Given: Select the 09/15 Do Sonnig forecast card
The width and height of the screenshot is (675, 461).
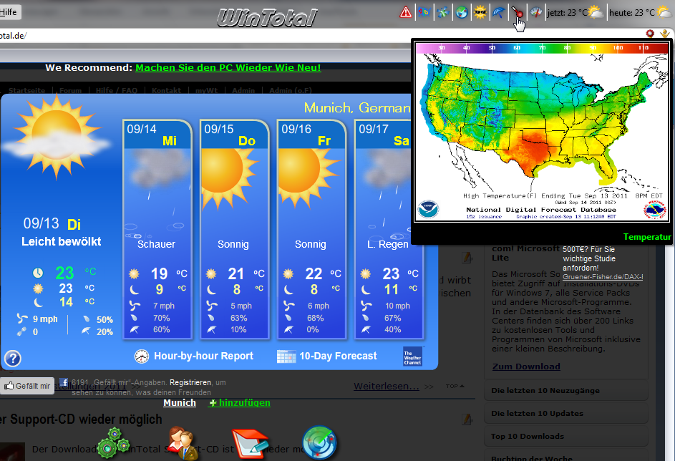Looking at the screenshot, I should coord(235,229).
